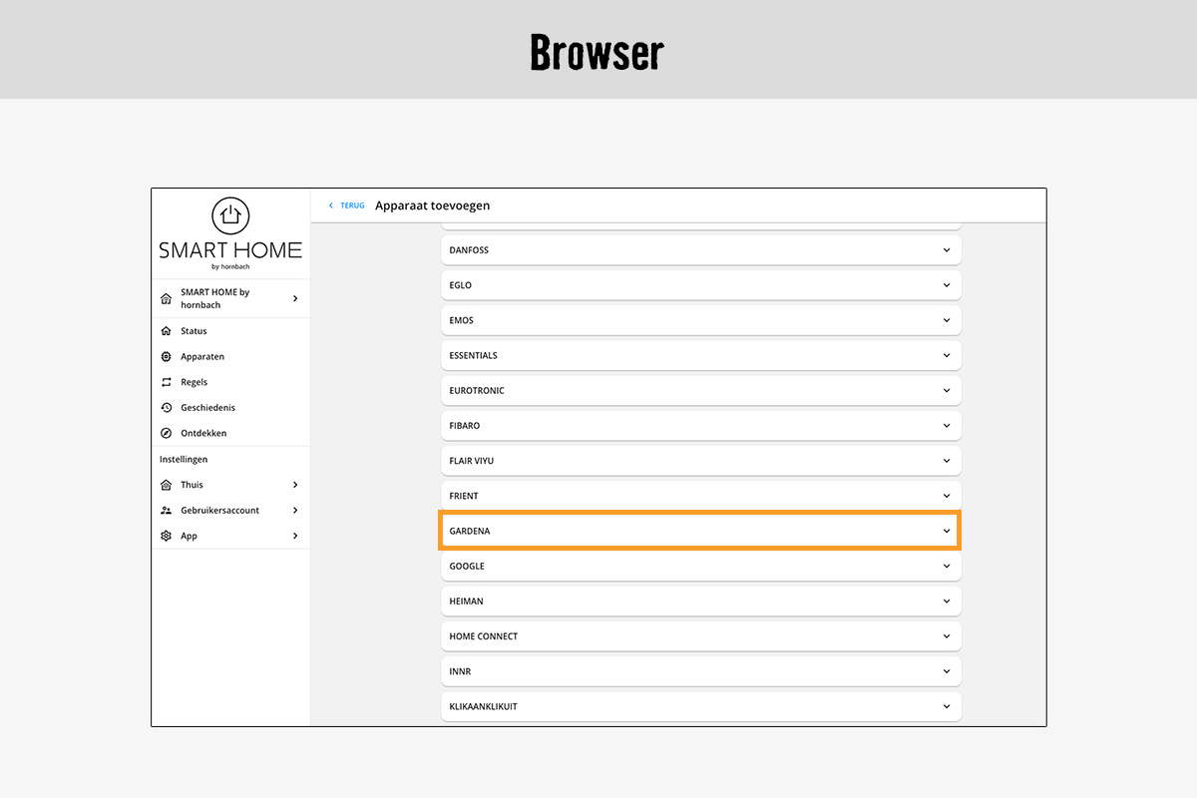The image size is (1197, 798).
Task: Expand the FRIENT brand chevron
Action: coord(947,496)
